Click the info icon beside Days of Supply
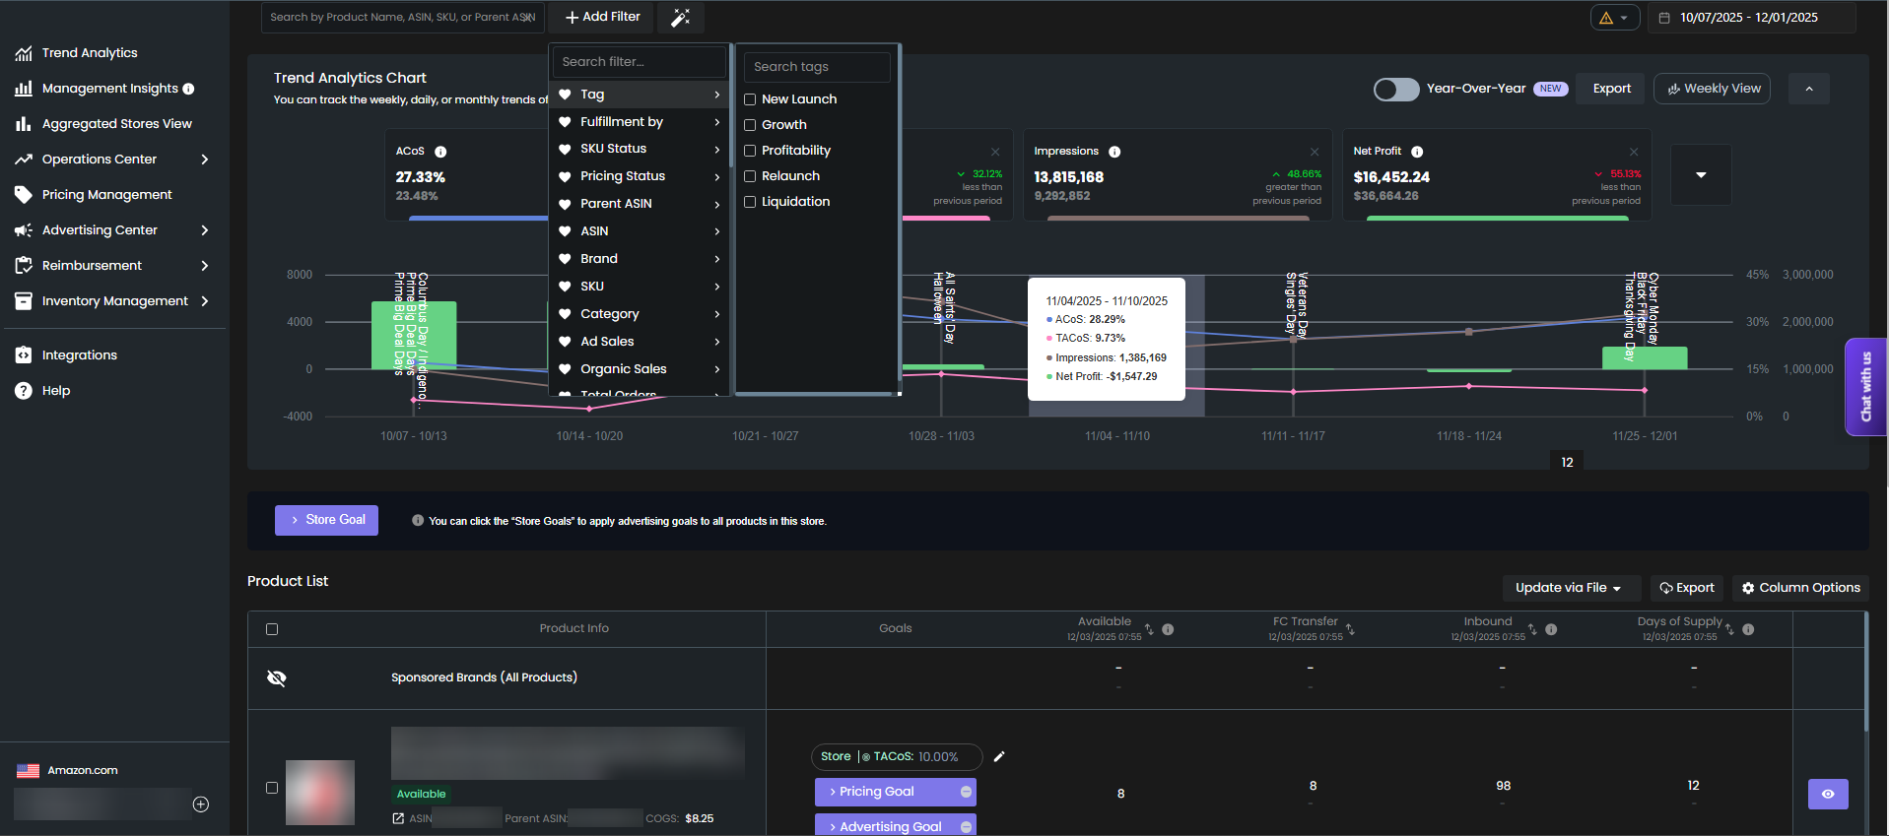The width and height of the screenshot is (1889, 836). [x=1748, y=629]
